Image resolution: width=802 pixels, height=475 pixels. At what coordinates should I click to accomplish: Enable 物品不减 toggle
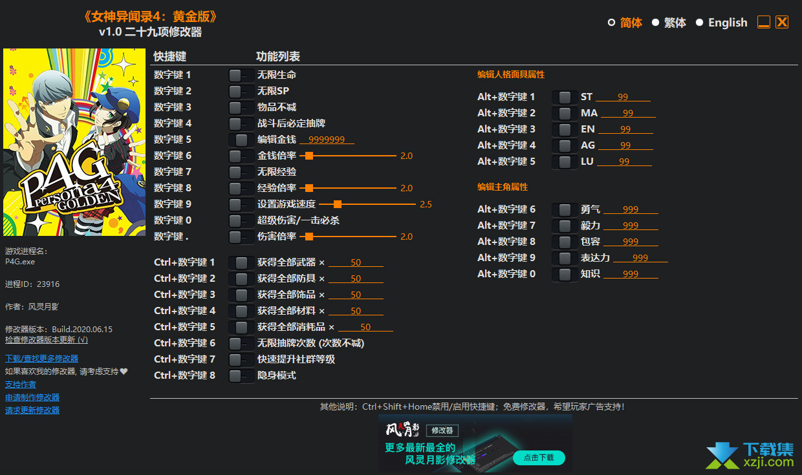241,107
